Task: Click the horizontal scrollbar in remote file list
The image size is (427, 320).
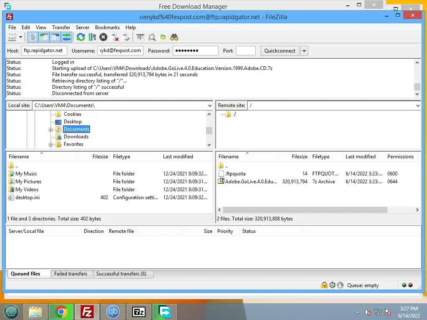Action: tap(305, 210)
